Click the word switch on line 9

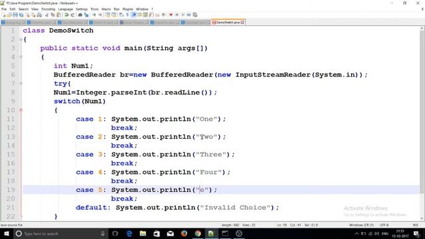point(66,102)
